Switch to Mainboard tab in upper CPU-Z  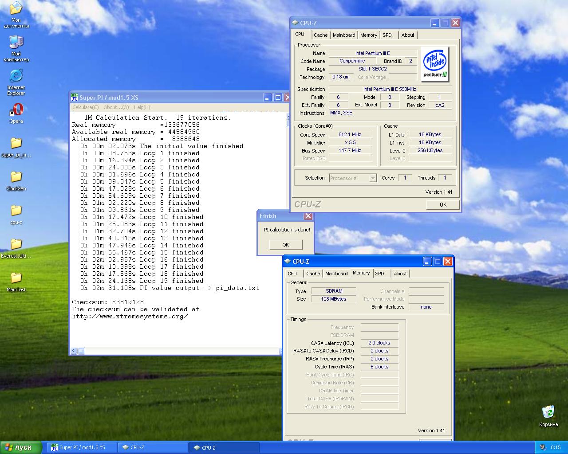(344, 35)
